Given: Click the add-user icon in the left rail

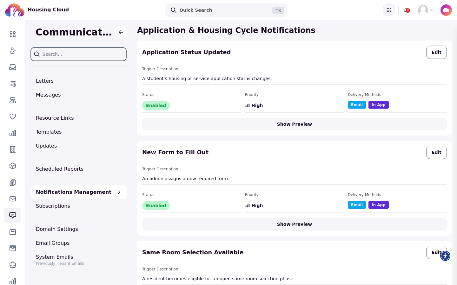Looking at the screenshot, I should tap(13, 51).
